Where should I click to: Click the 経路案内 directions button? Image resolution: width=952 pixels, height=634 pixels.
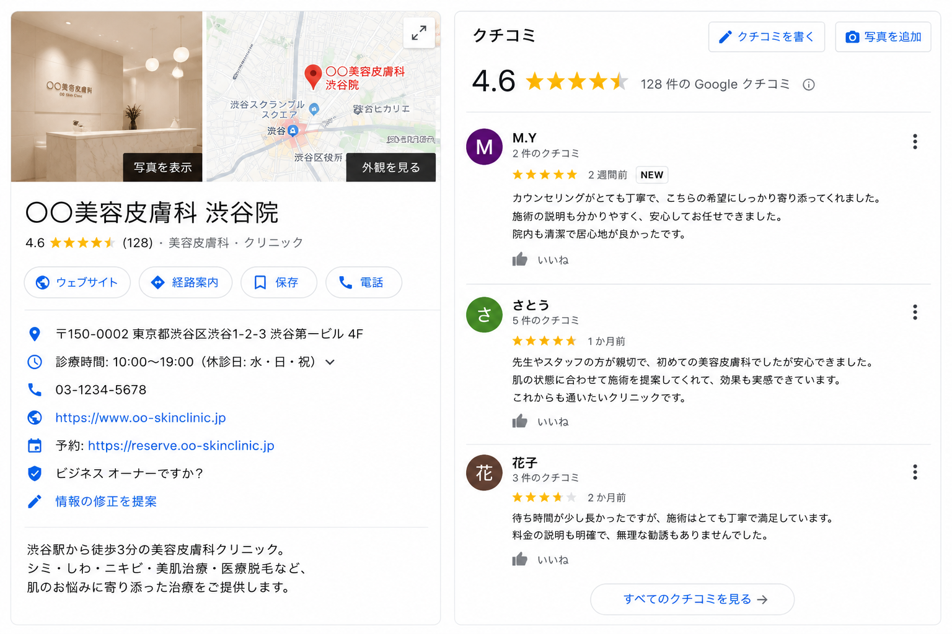[x=185, y=282]
